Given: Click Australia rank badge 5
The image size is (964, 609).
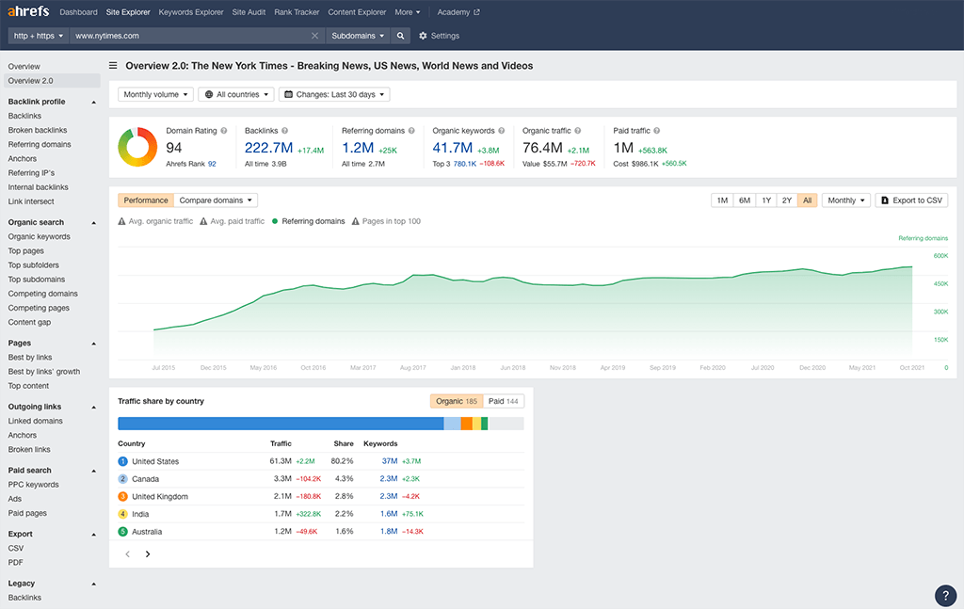Looking at the screenshot, I should point(122,531).
